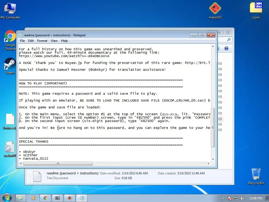This screenshot has height=202, width=269.
Task: Click the vertical scrollbar up arrow
Action: 213,46
